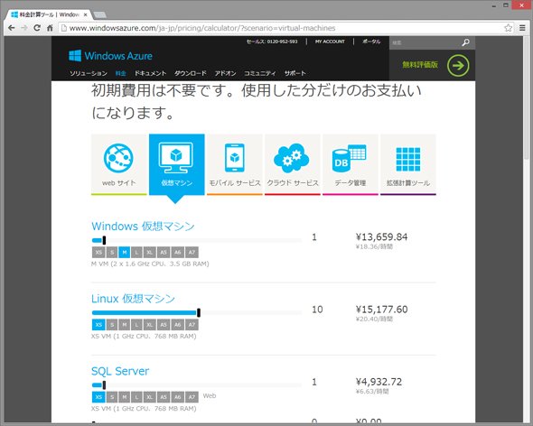
Task: Go to the browser Home icon
Action: (50, 28)
